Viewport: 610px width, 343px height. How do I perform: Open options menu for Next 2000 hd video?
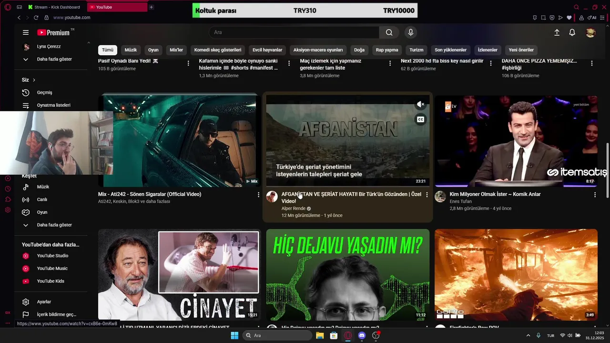pyautogui.click(x=491, y=63)
